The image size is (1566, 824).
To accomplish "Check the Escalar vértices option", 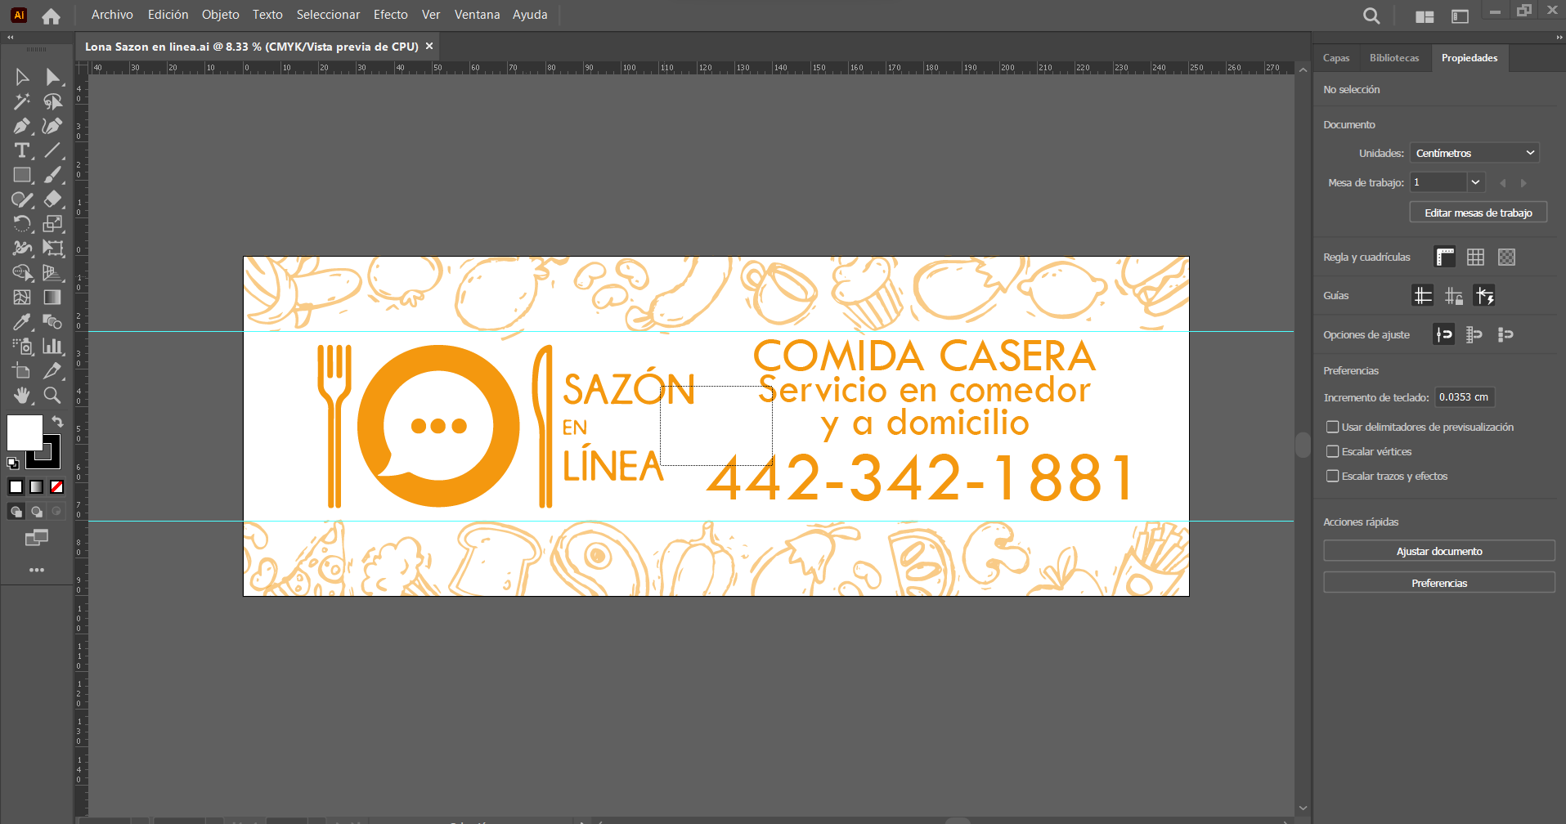I will pyautogui.click(x=1333, y=451).
